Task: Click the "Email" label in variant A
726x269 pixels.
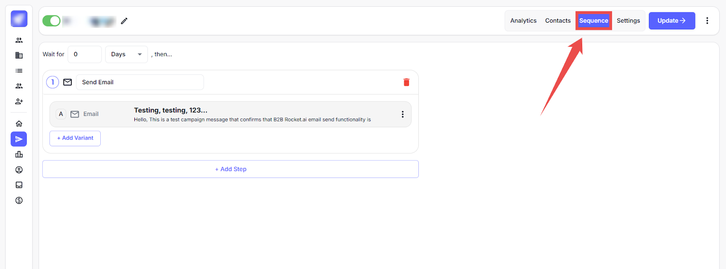Action: click(x=91, y=114)
